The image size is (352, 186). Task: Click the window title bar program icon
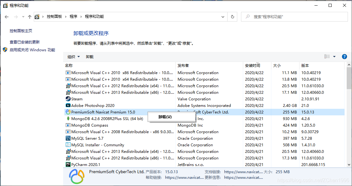coord(5,5)
